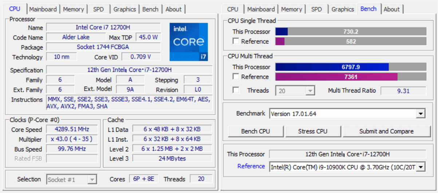Click Package field Socket 1744 FCBGA
Screen dimensions: 438x193
pos(103,47)
